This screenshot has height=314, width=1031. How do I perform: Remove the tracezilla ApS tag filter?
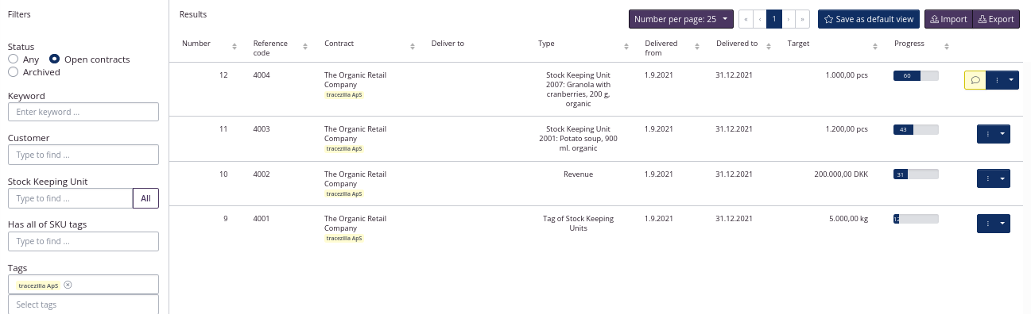[68, 285]
